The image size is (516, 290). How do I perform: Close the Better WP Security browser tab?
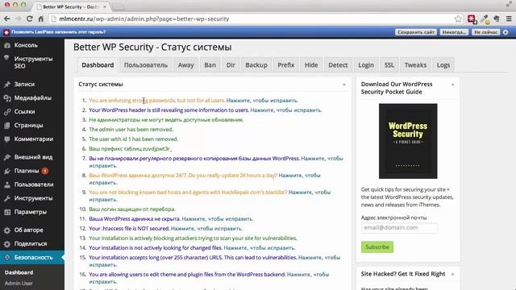pyautogui.click(x=105, y=6)
